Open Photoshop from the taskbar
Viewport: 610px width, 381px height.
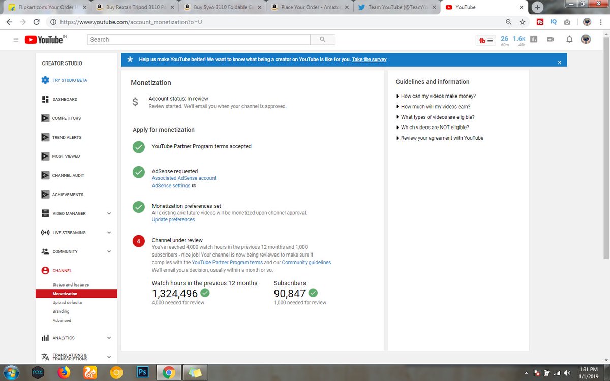tap(143, 372)
